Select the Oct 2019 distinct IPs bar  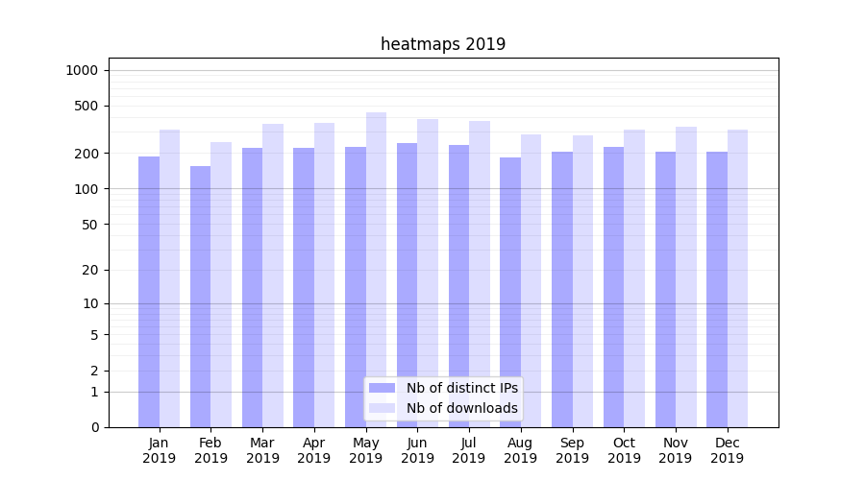point(613,287)
